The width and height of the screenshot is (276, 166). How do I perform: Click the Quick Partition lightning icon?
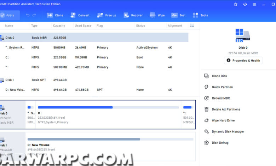tap(206, 87)
